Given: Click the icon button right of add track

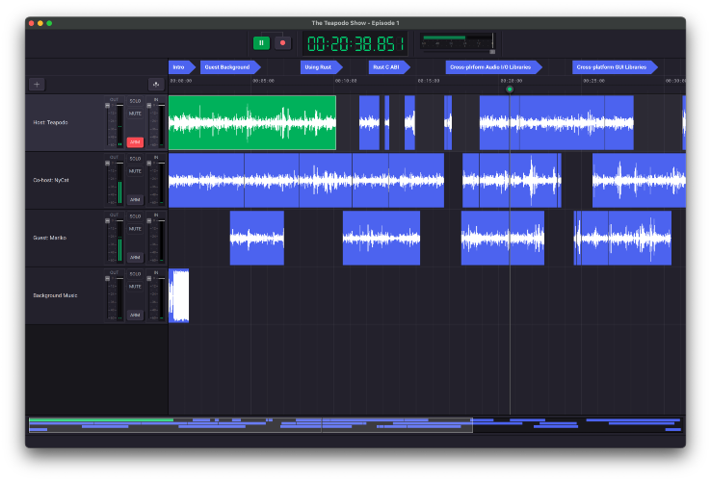Looking at the screenshot, I should pyautogui.click(x=155, y=85).
